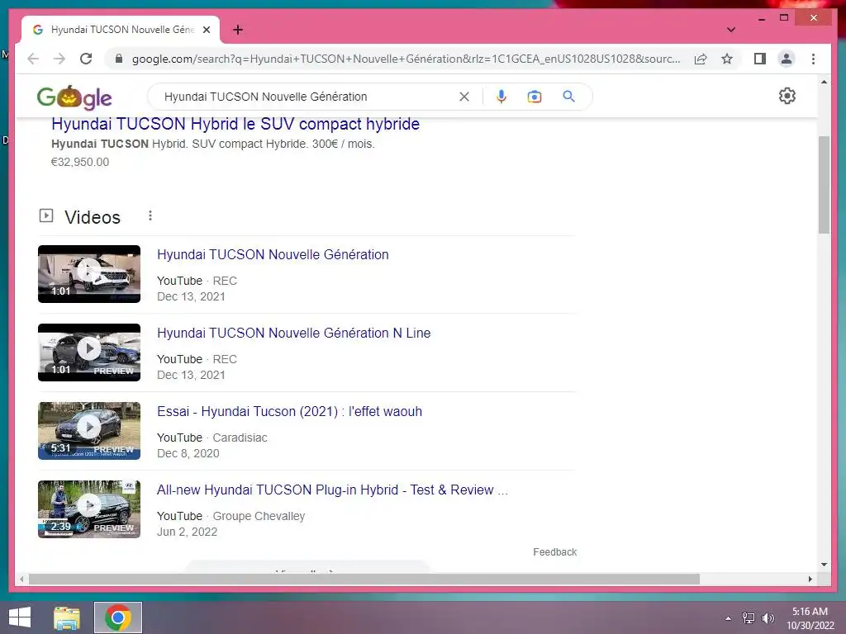Click the scroll-right arrow
This screenshot has width=846, height=634.
click(810, 579)
